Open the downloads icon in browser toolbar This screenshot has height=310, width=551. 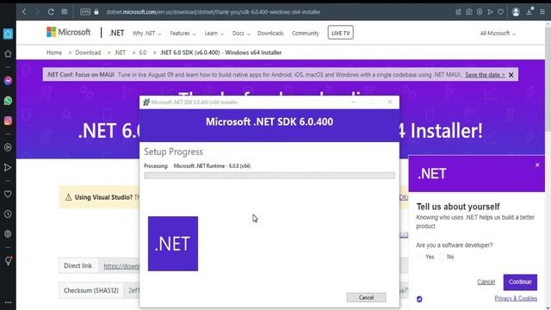click(529, 11)
